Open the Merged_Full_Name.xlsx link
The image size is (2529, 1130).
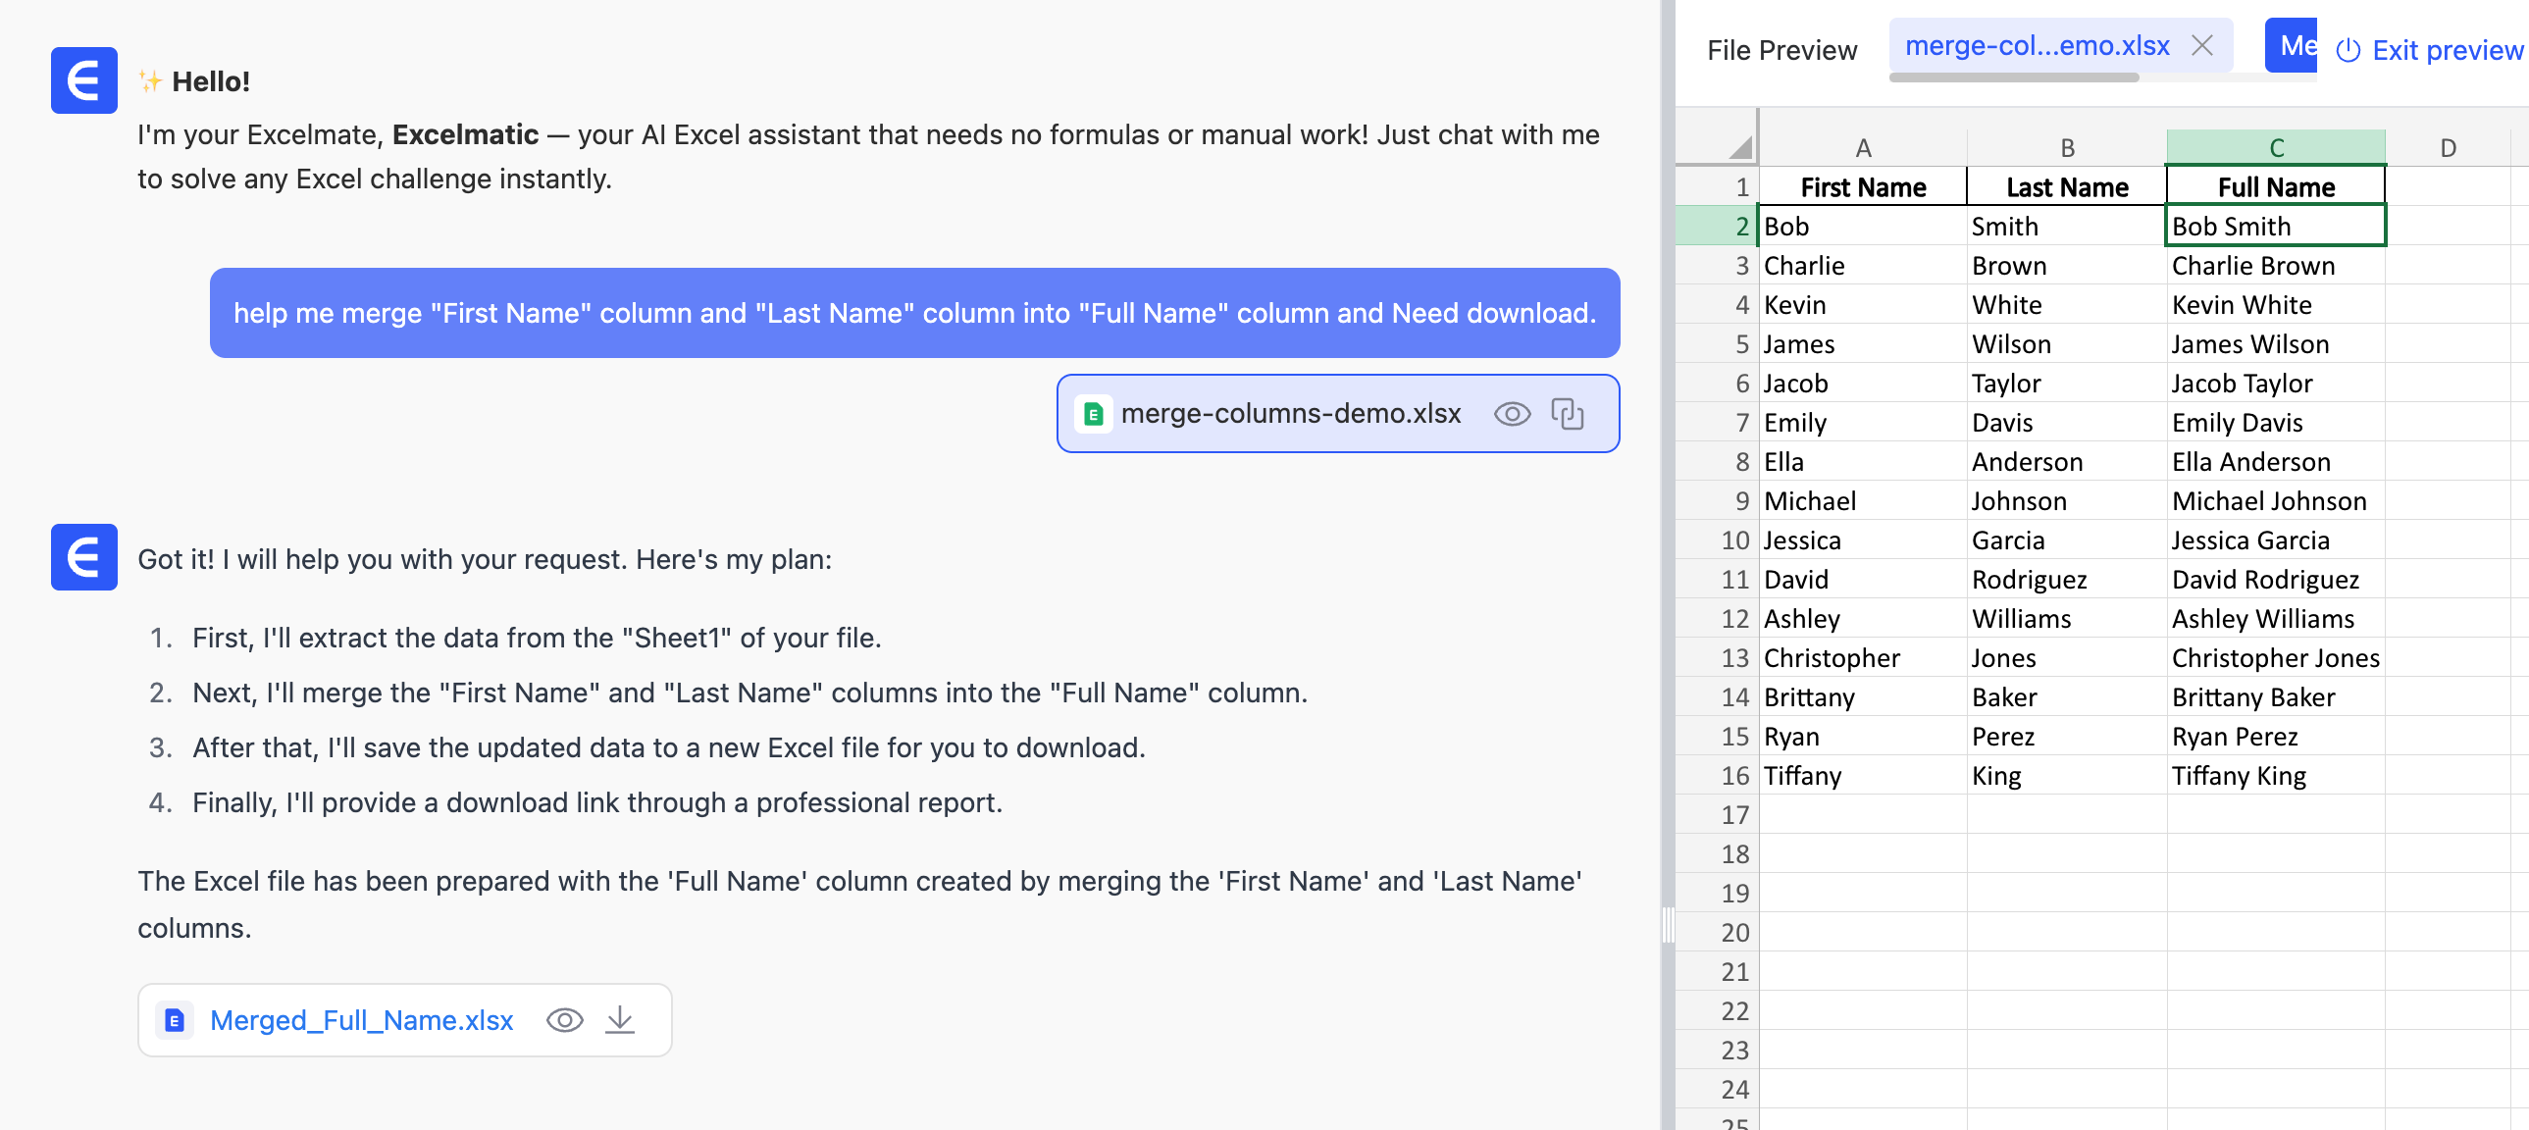pyautogui.click(x=360, y=1020)
